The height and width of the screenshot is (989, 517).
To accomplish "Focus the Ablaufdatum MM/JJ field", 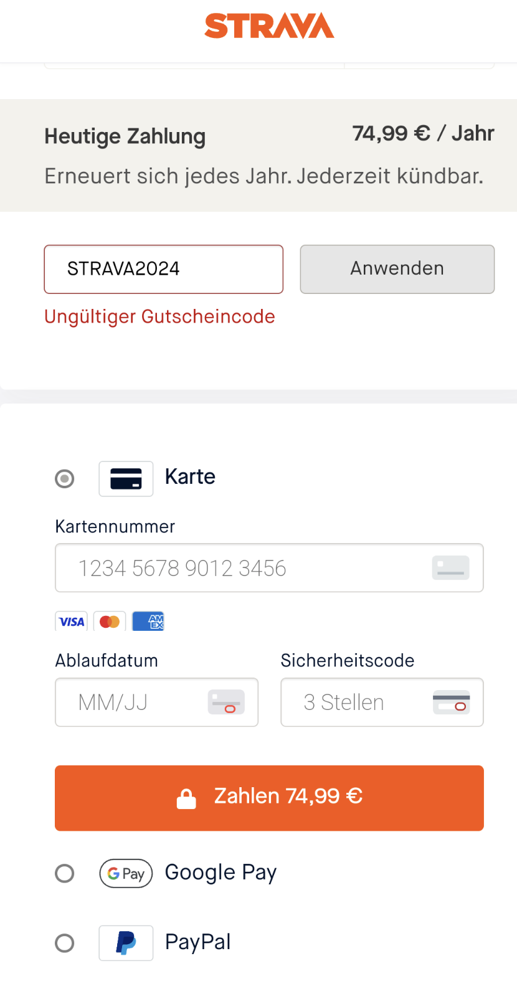I will click(137, 703).
